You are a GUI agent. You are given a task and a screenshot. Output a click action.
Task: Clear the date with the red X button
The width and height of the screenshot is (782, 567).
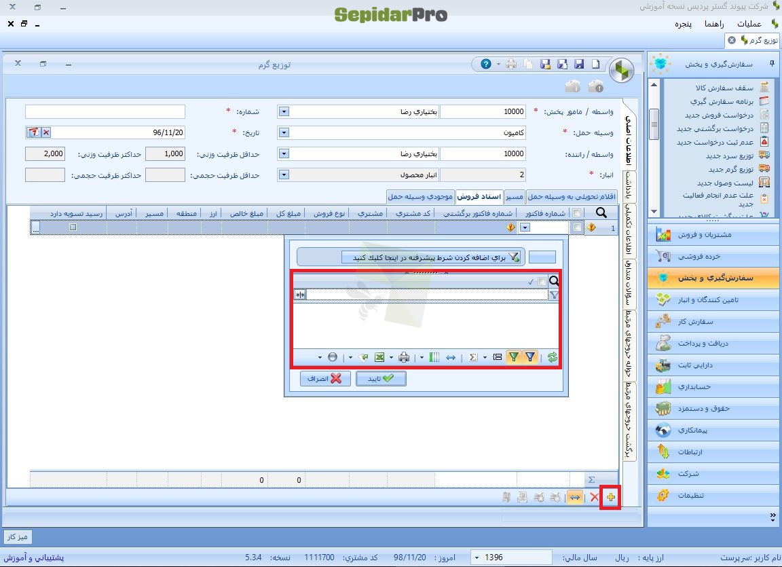pos(46,132)
